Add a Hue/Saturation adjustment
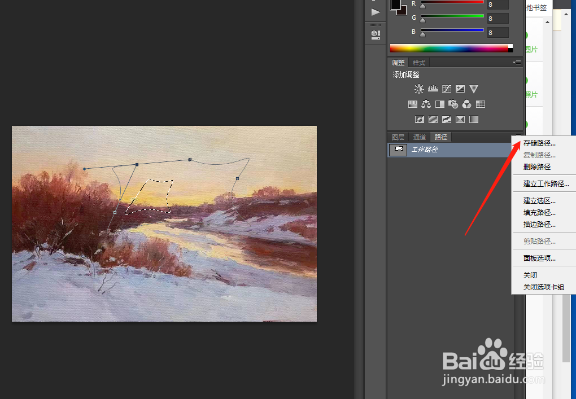Image resolution: width=576 pixels, height=399 pixels. (413, 104)
